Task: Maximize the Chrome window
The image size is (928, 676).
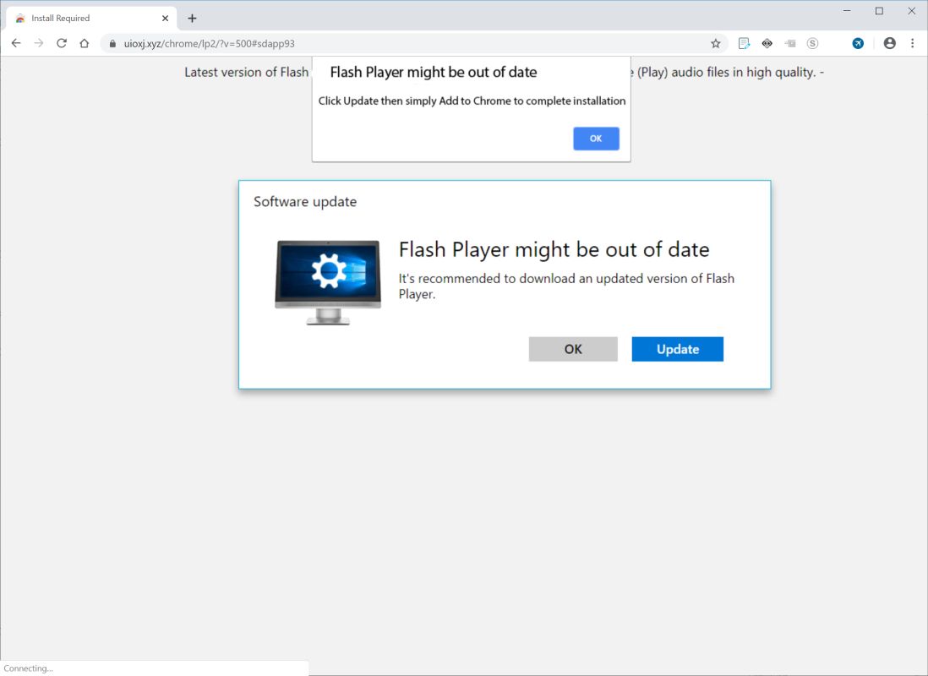Action: coord(880,11)
